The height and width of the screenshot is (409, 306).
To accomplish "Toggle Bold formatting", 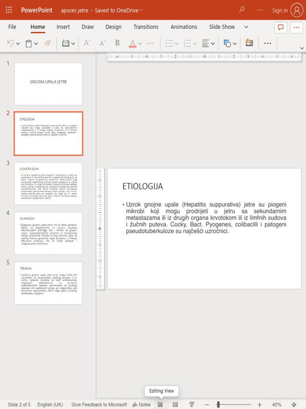I will point(117,43).
